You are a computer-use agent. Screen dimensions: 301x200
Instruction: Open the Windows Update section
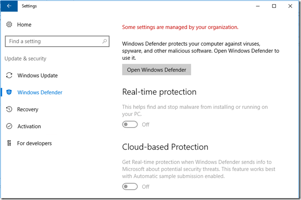(37, 76)
